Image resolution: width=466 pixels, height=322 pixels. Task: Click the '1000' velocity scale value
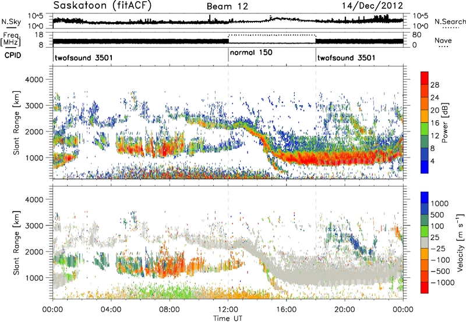pos(440,203)
